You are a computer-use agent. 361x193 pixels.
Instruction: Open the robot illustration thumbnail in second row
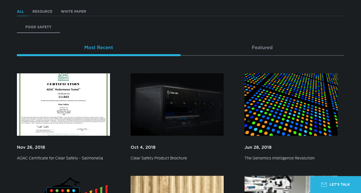63,185
